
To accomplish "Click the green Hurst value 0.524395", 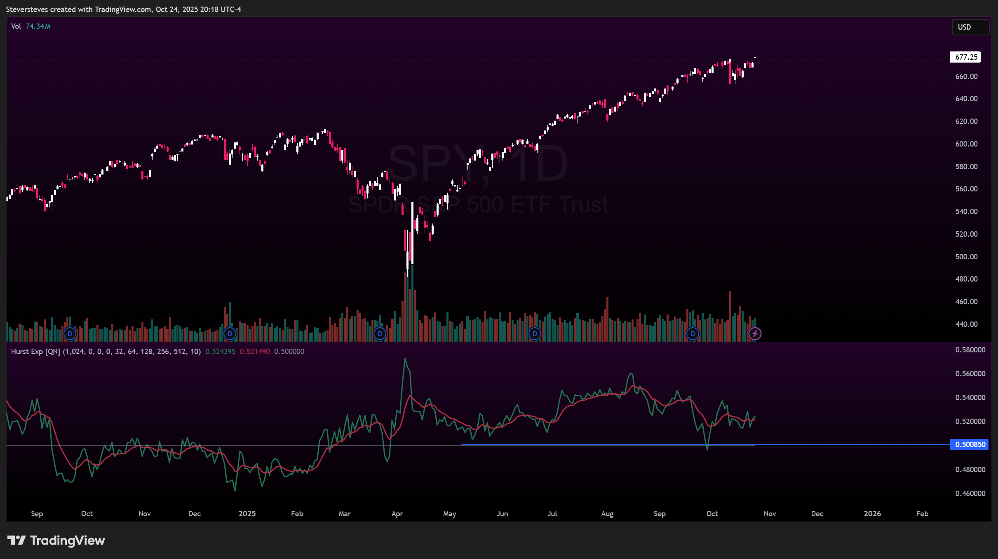I will click(220, 352).
